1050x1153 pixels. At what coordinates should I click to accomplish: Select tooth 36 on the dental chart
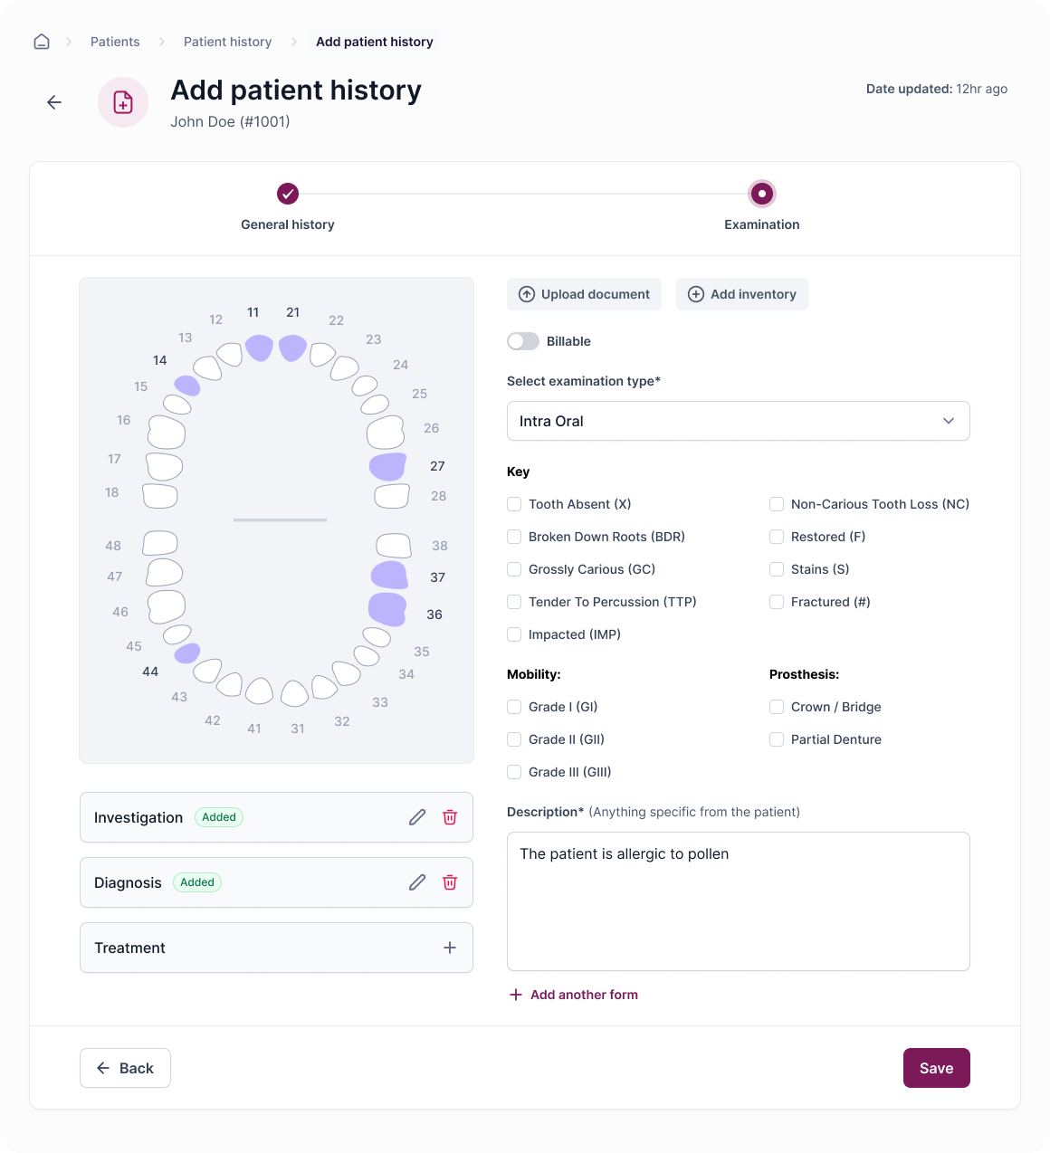[387, 609]
